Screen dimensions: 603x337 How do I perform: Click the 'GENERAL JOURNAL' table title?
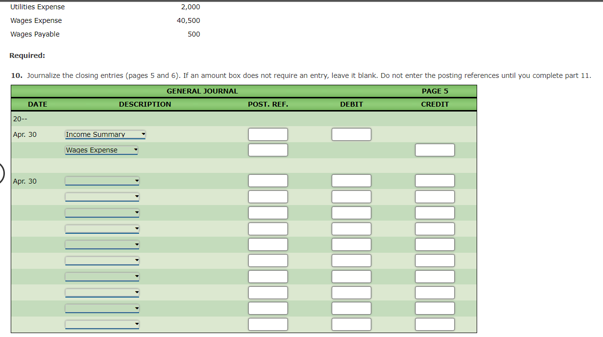202,91
